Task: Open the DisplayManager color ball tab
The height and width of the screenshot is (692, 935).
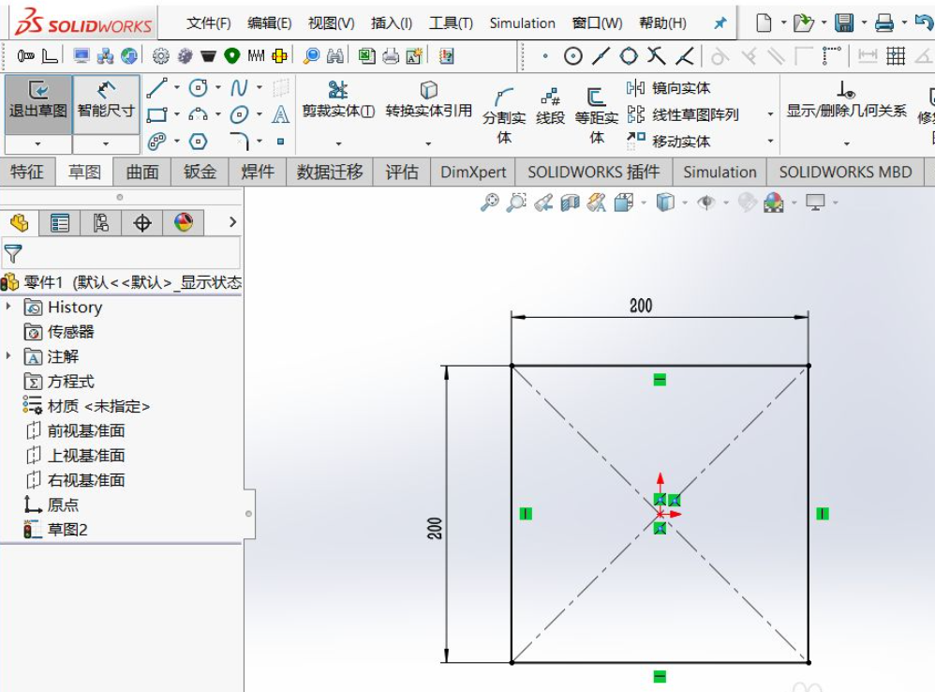Action: pos(183,222)
